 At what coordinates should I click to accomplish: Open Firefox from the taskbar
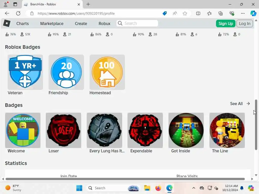158,188
